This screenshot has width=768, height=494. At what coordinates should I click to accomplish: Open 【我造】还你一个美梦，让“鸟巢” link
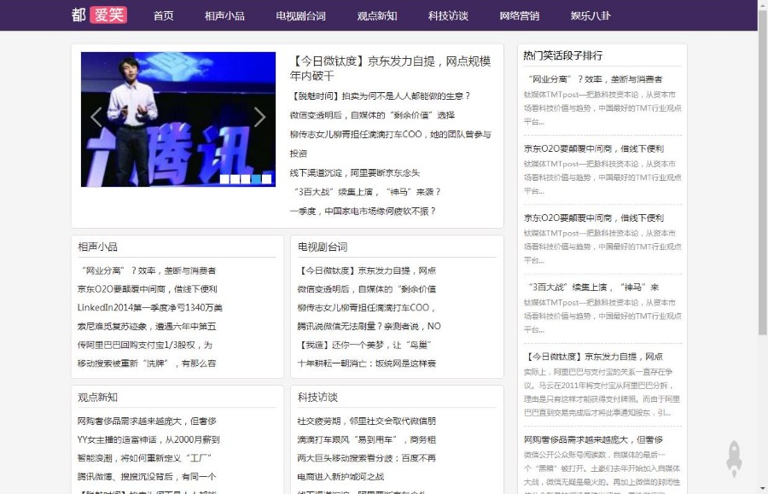coord(364,345)
